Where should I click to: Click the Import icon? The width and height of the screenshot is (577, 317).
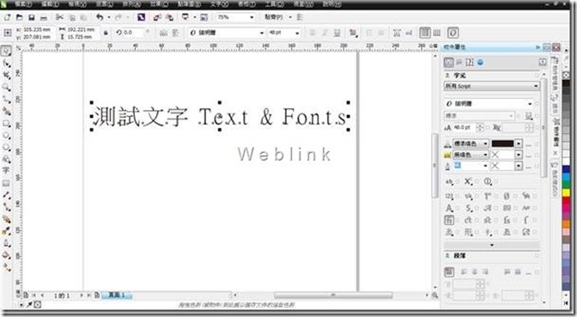(157, 17)
